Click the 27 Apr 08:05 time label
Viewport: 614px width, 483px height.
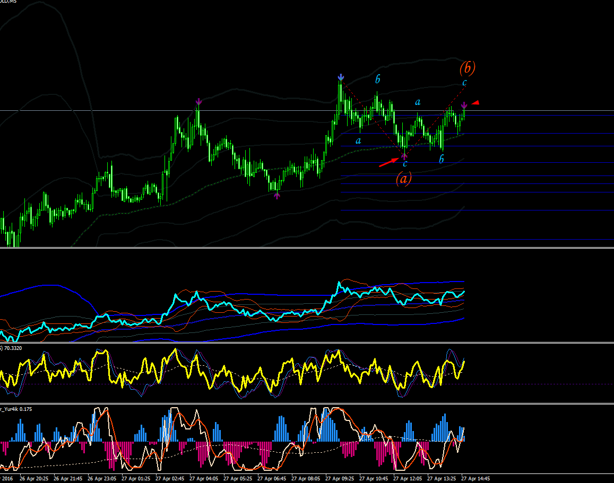coord(306,478)
